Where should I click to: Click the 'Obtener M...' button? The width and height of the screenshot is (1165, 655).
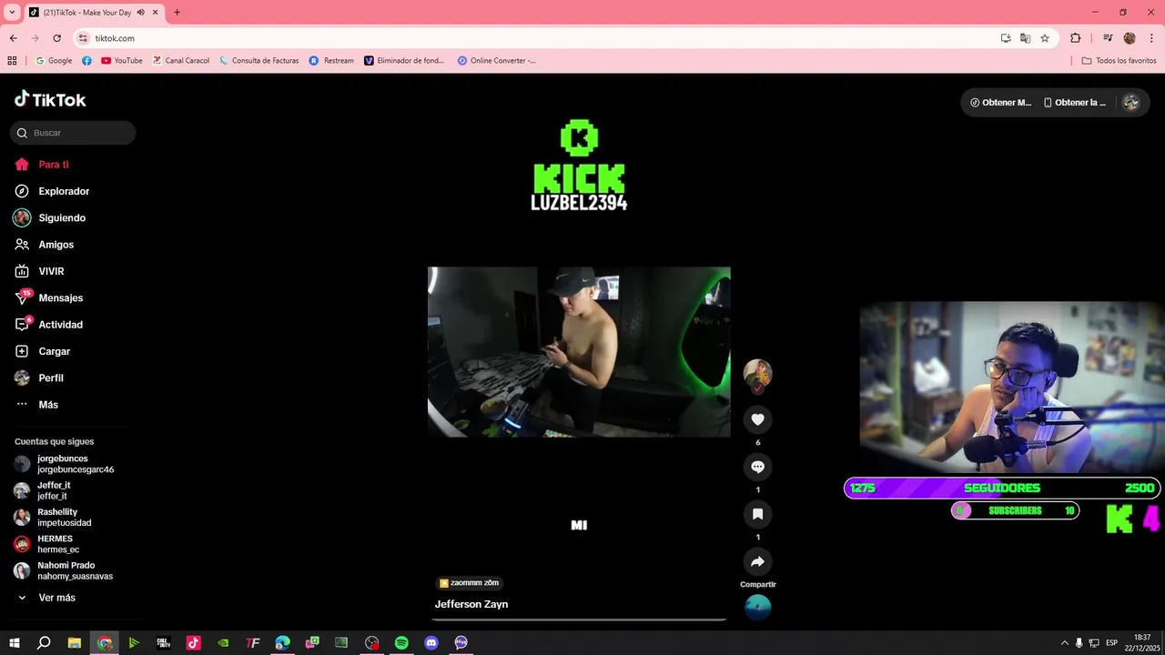point(1001,103)
